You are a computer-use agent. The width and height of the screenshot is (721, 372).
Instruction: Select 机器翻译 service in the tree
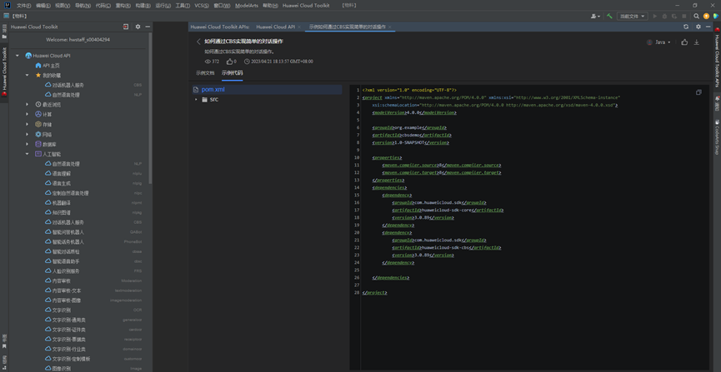point(62,203)
